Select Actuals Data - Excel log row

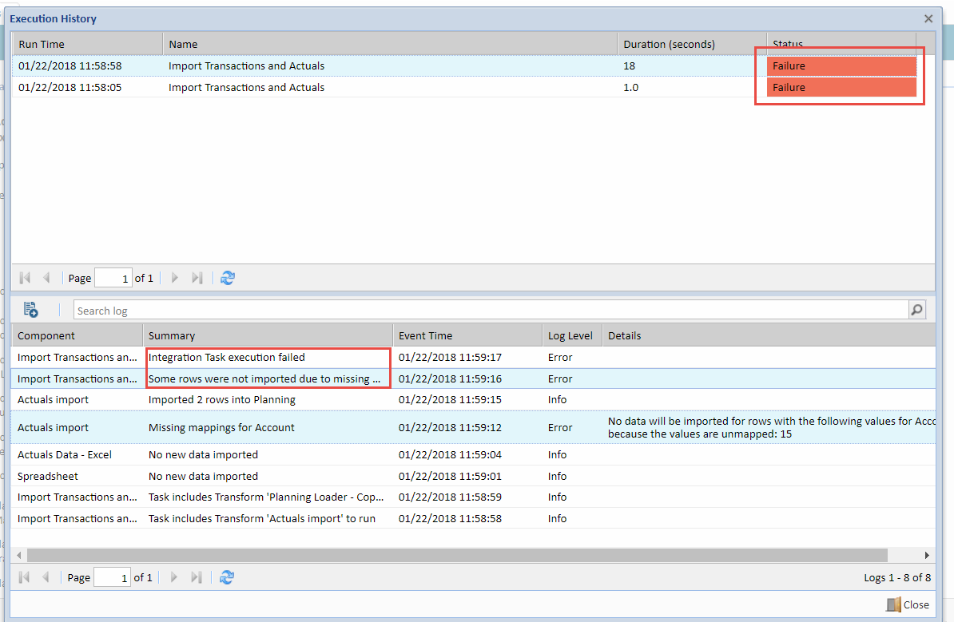pyautogui.click(x=473, y=454)
